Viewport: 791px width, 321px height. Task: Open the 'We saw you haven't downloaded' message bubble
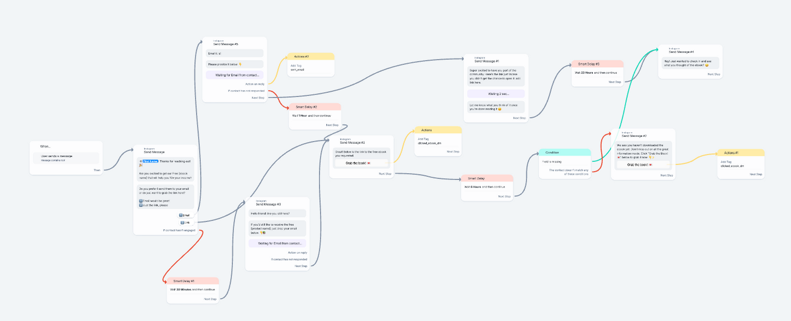click(644, 156)
